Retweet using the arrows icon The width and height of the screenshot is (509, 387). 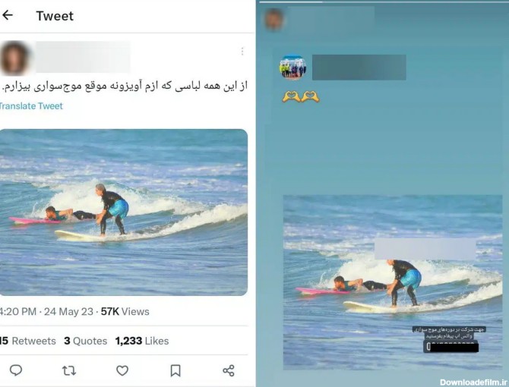(x=69, y=370)
